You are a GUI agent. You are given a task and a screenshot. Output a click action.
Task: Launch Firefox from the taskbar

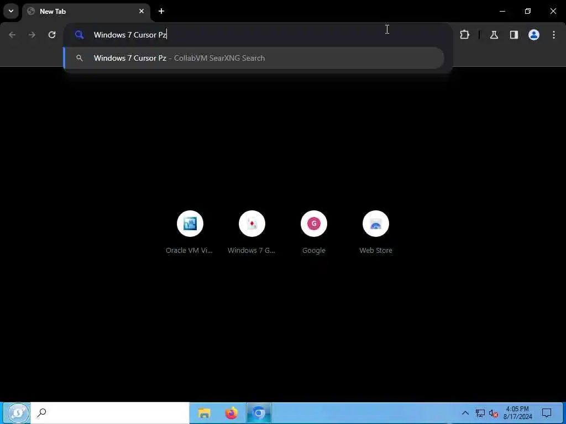[x=232, y=413]
